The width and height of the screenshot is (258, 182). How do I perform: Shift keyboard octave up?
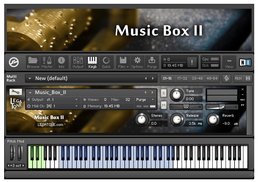(x=23, y=166)
